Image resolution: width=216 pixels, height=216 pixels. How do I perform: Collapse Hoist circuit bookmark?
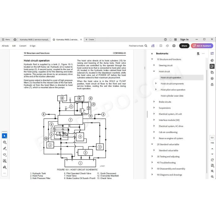point(154,71)
